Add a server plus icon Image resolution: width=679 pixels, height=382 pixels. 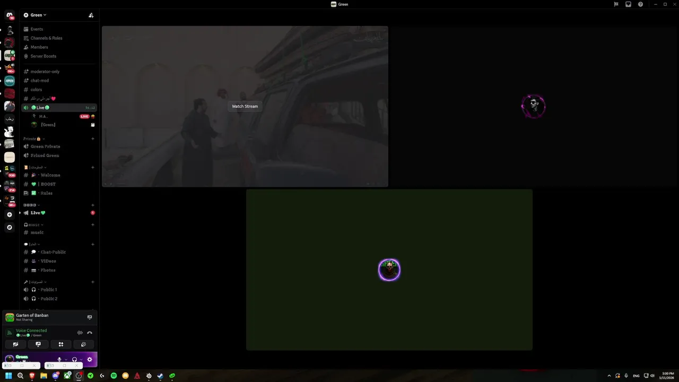10,215
